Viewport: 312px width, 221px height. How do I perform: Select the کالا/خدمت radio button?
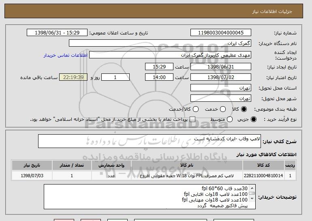[196, 109]
